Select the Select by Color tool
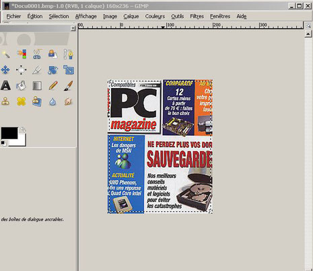This screenshot has height=271, width=313. point(22,54)
